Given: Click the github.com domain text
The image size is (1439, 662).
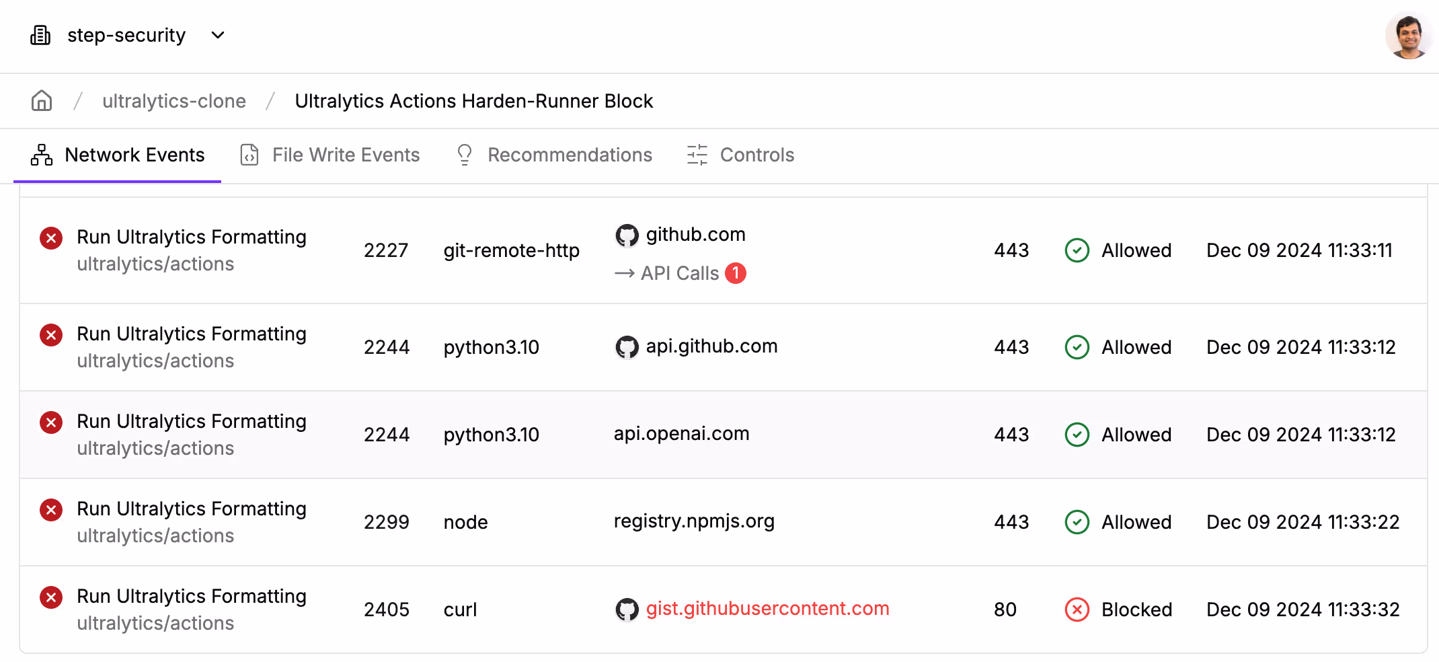Looking at the screenshot, I should [x=695, y=235].
